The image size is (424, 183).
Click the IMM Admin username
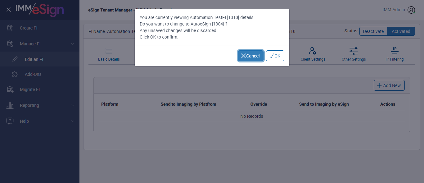(394, 10)
